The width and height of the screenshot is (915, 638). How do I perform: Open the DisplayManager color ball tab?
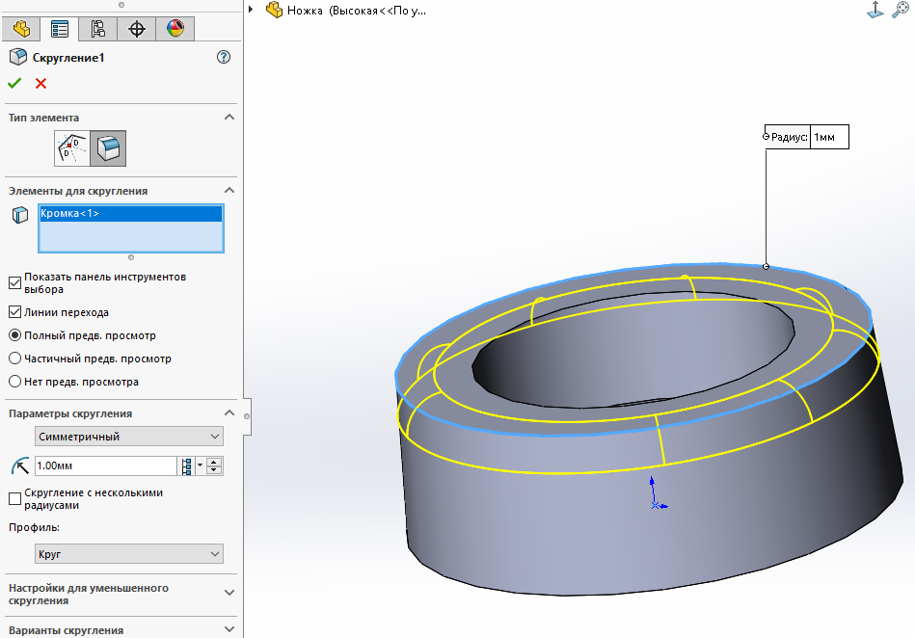pyautogui.click(x=175, y=29)
